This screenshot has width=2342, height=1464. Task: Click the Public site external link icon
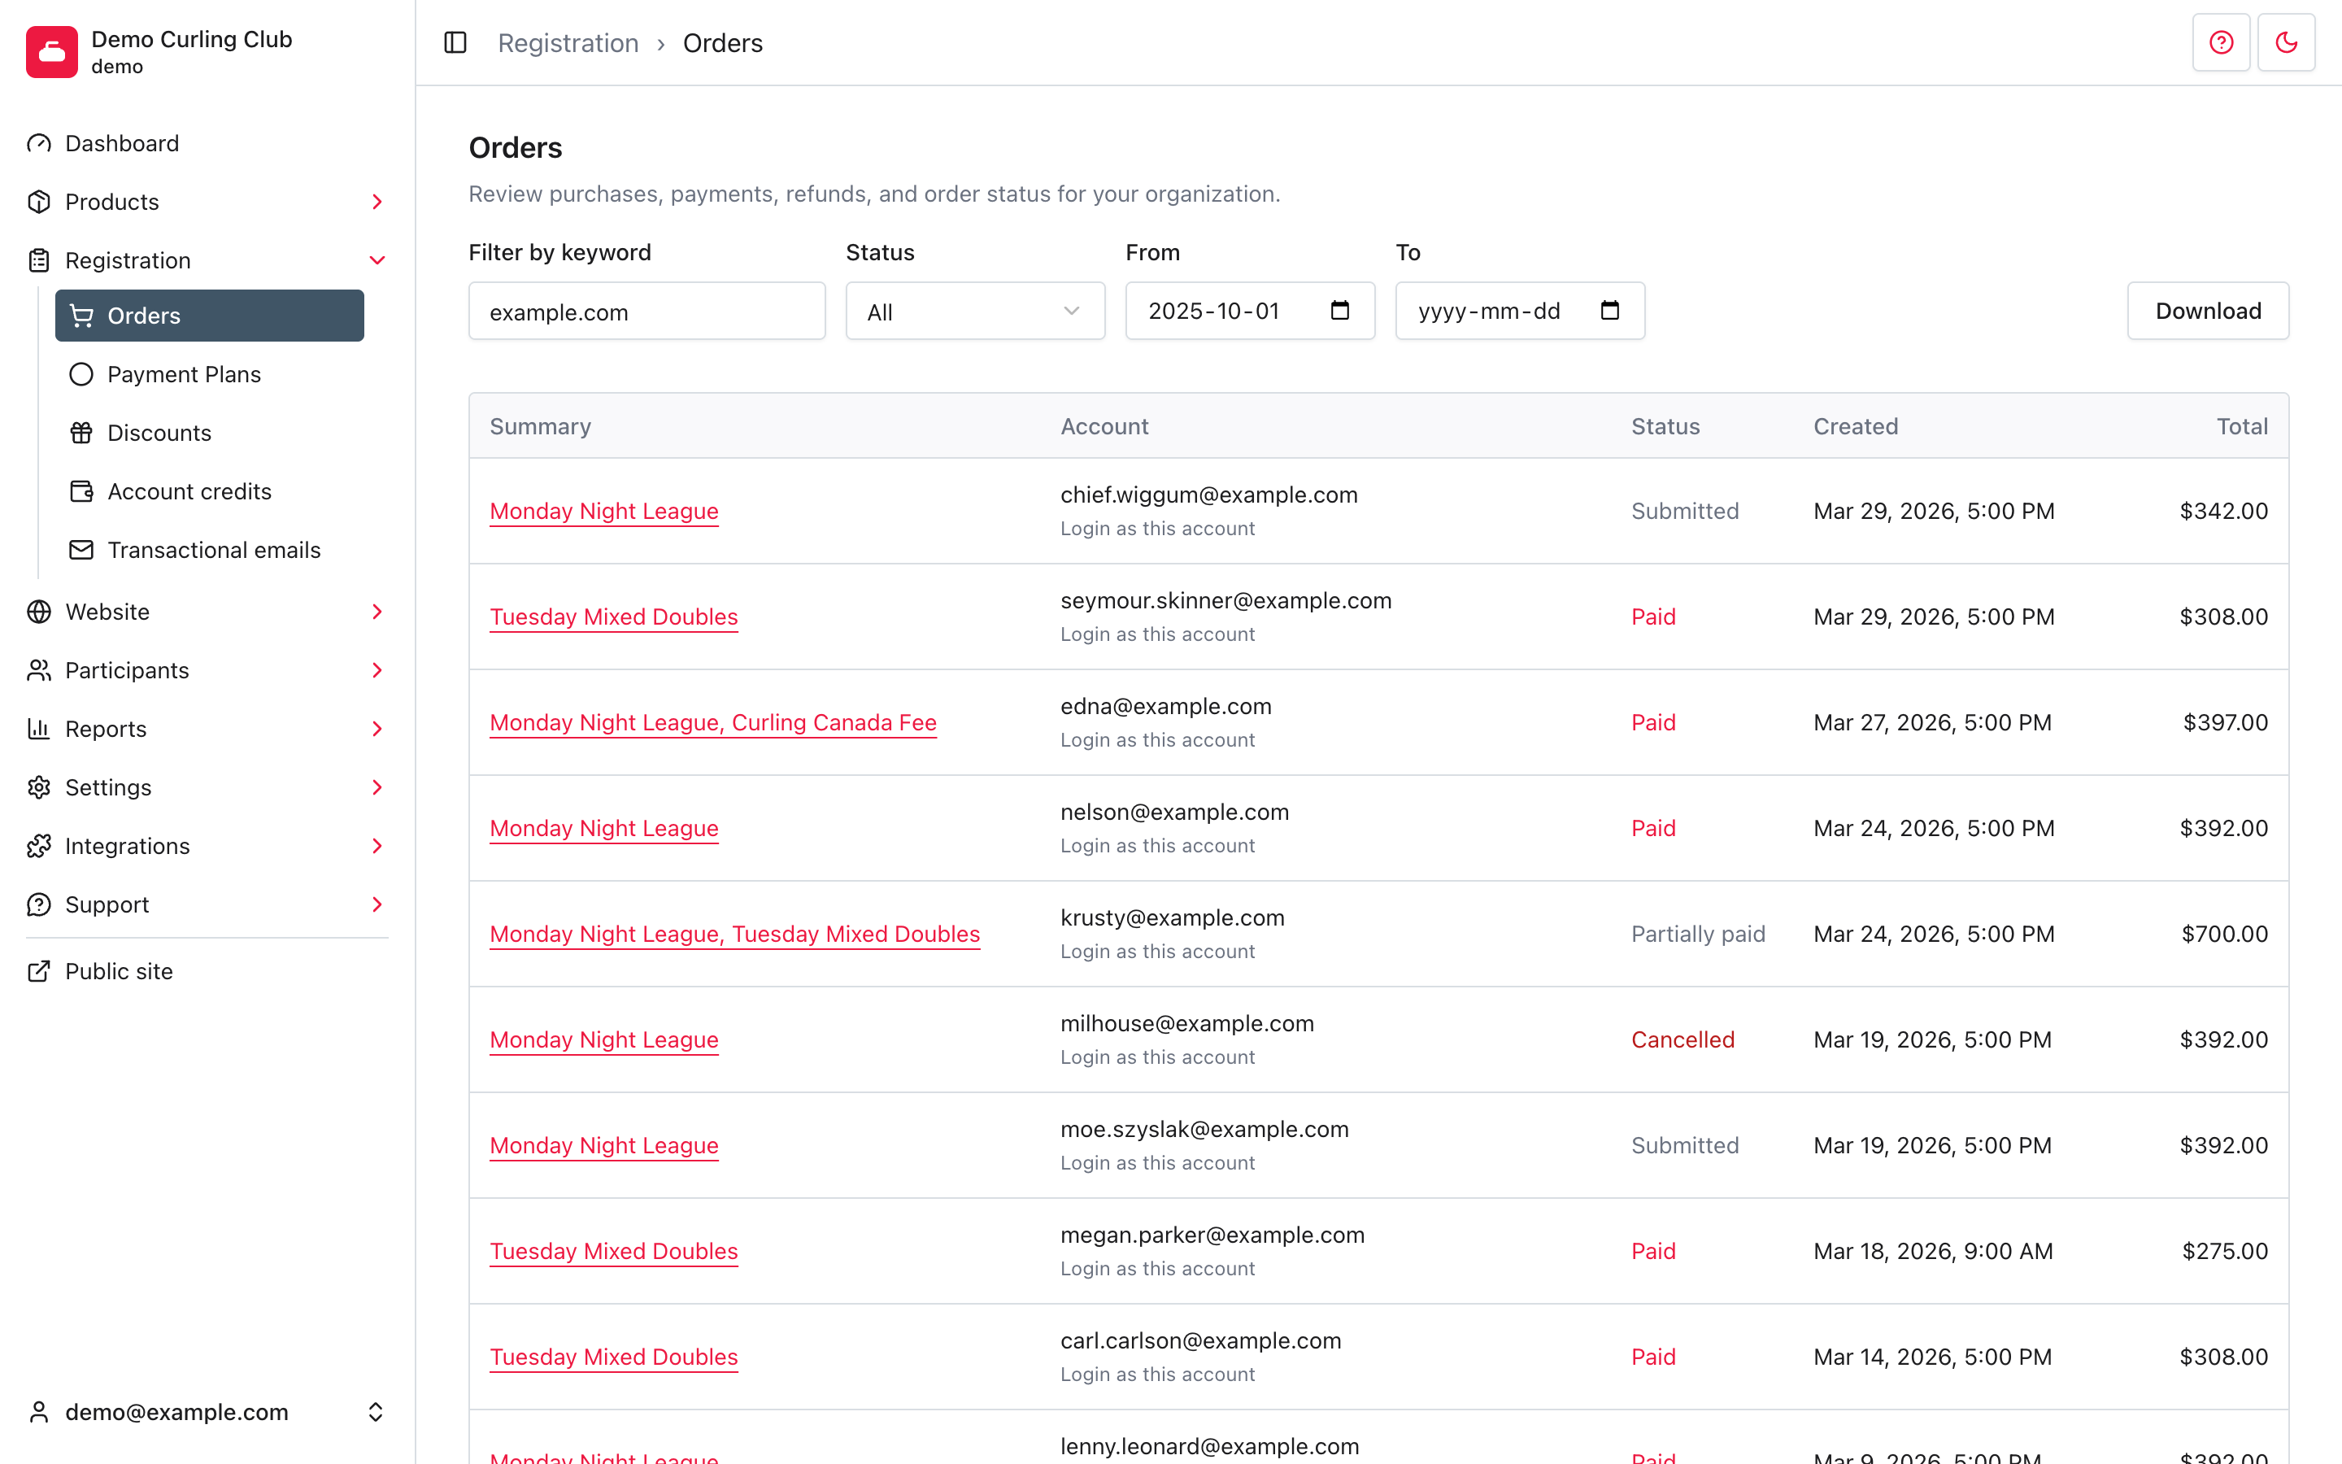39,971
